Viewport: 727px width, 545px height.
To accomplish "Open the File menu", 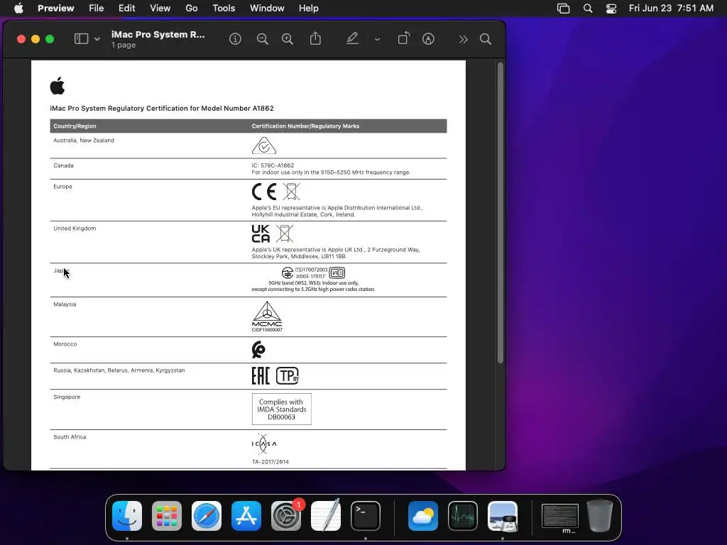I will [x=96, y=8].
